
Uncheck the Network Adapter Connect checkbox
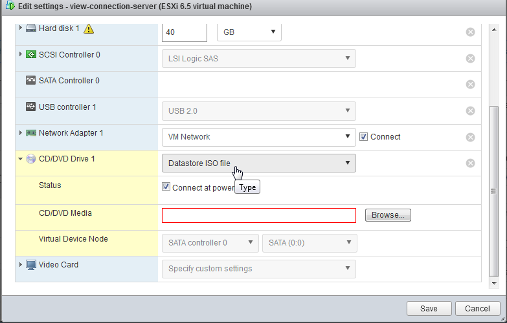tap(363, 137)
